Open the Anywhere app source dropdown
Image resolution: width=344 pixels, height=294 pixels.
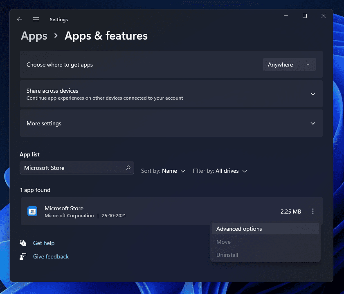pos(289,65)
